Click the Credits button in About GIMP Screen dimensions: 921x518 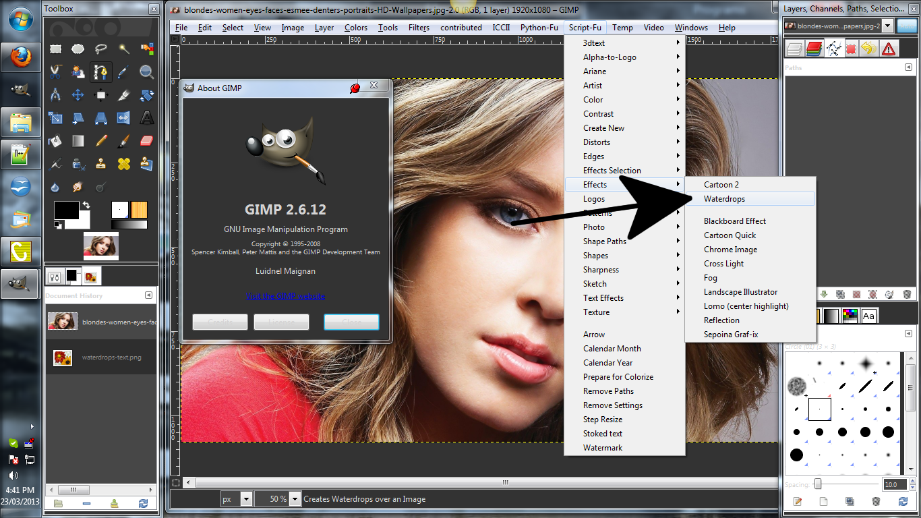click(x=220, y=322)
